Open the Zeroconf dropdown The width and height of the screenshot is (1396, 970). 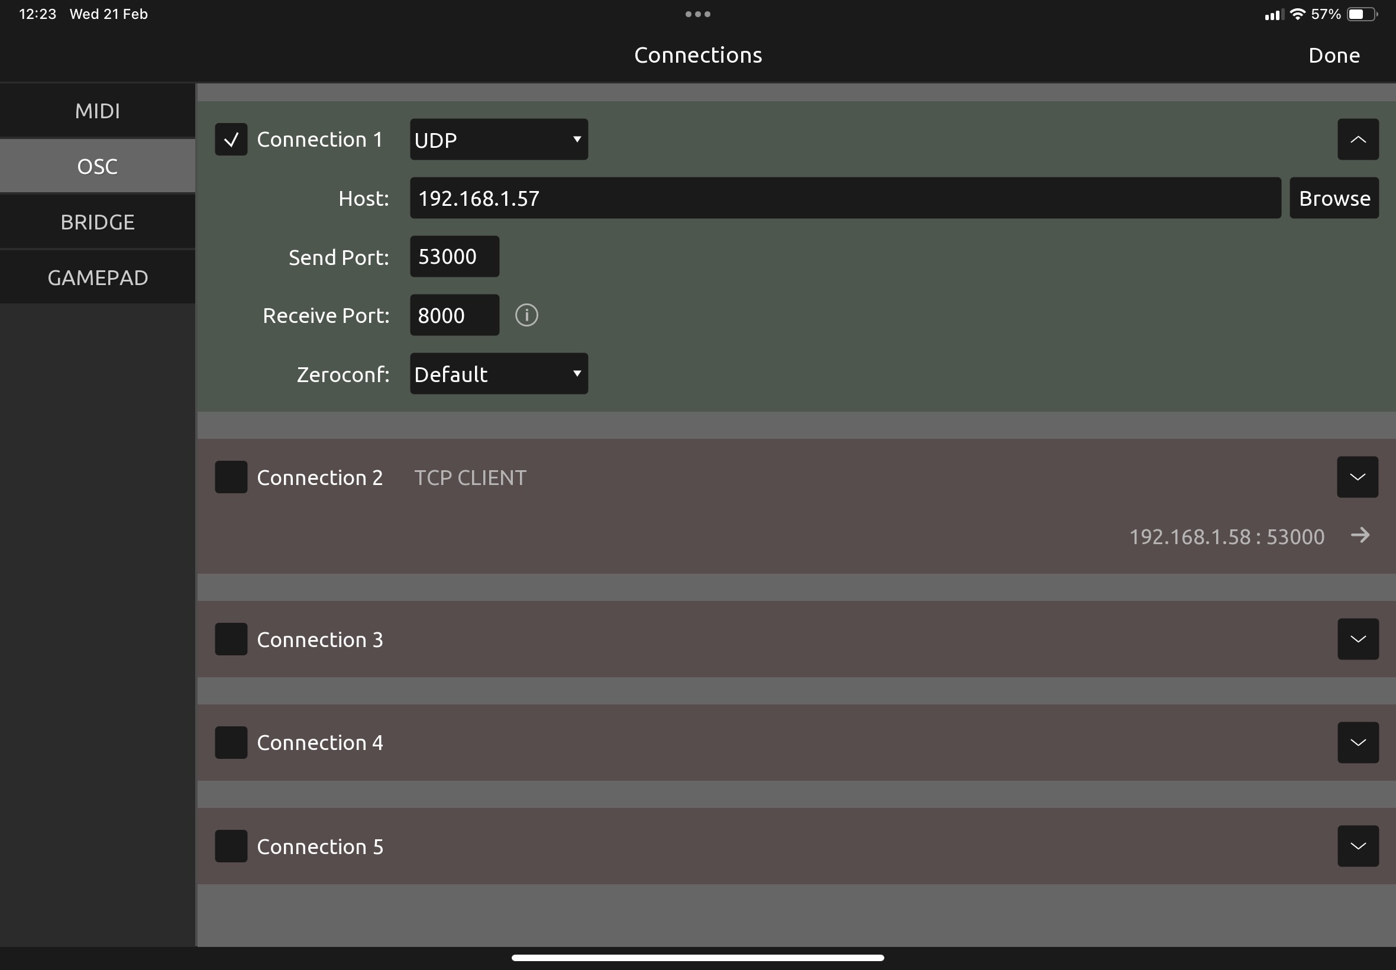click(x=497, y=374)
